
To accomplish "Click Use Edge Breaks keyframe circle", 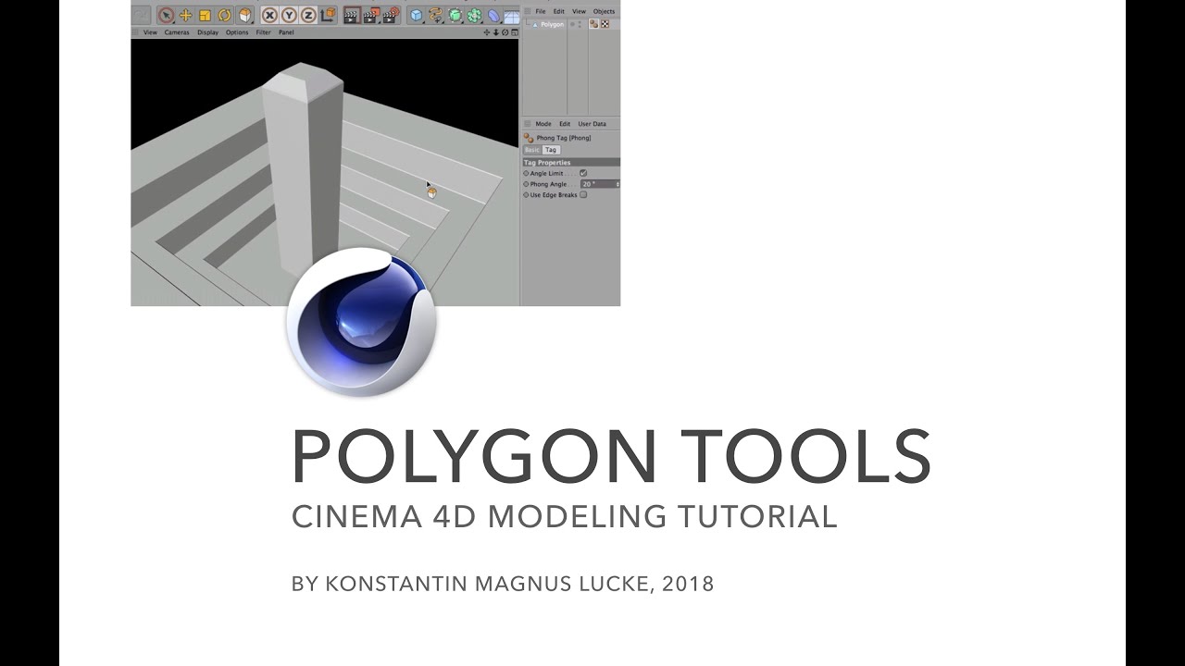I will [526, 195].
